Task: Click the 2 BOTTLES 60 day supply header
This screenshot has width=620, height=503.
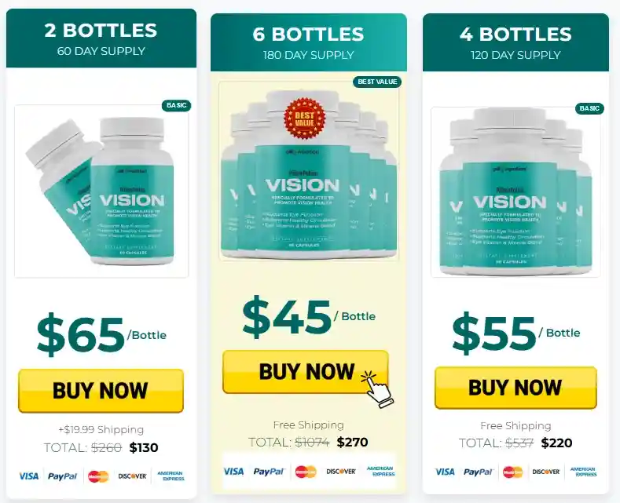Action: 101,38
